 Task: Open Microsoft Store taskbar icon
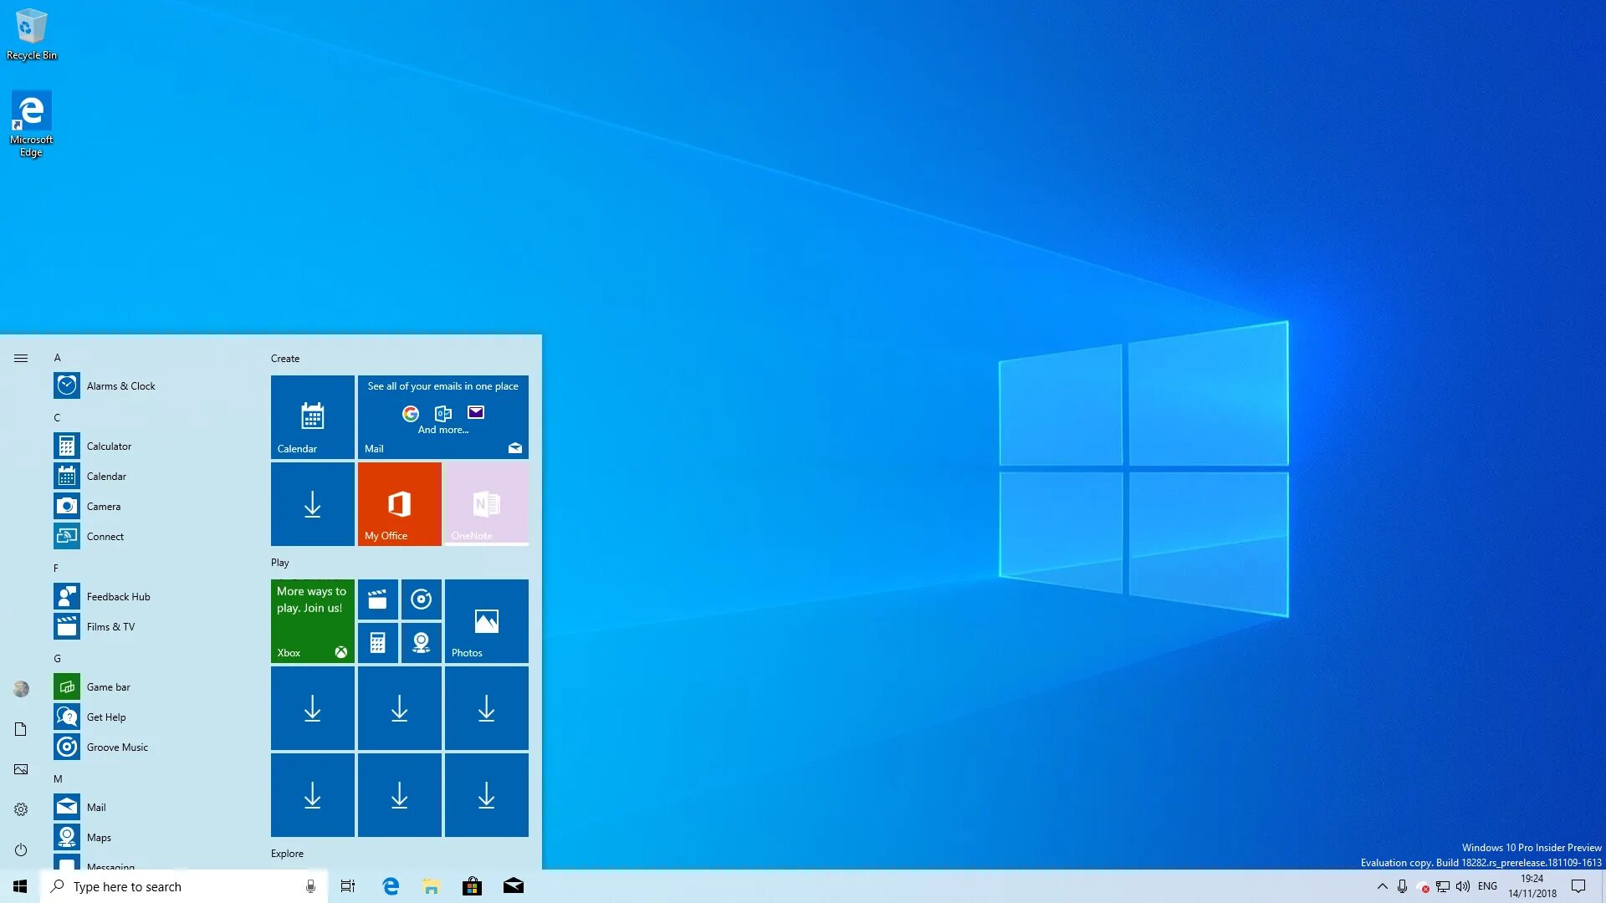[x=472, y=886]
